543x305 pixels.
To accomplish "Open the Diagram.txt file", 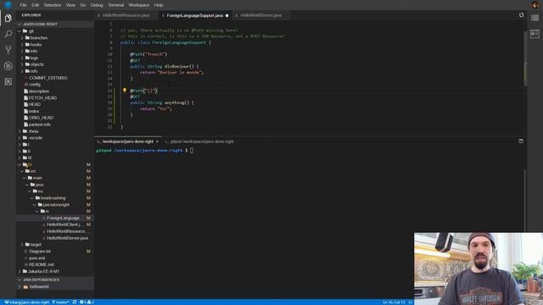I will click(x=40, y=252).
